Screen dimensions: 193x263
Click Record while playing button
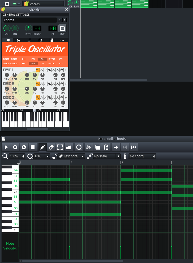coord(24,147)
